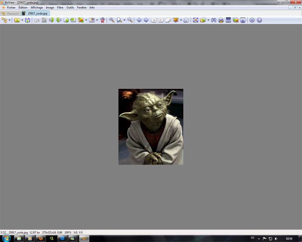Save image with the floppy disk icon
The image size is (302, 242).
[28, 20]
